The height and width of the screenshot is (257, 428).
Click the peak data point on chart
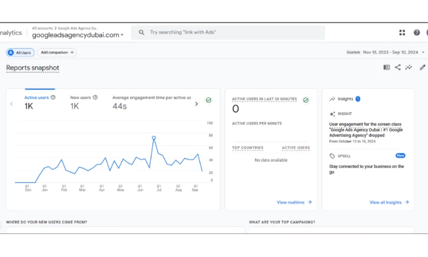tap(154, 138)
